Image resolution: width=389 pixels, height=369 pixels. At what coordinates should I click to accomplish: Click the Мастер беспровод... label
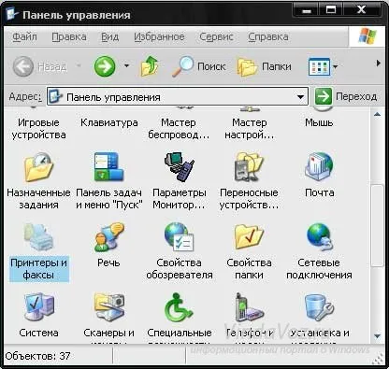179,129
